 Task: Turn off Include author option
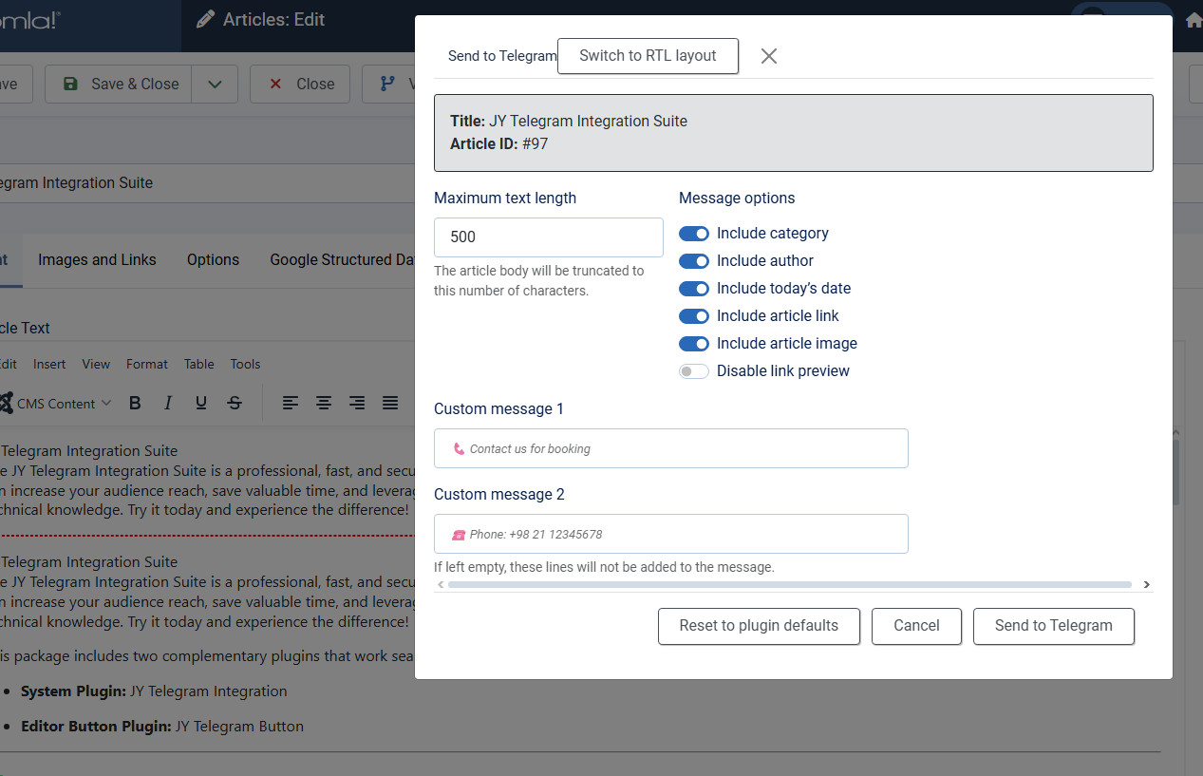(x=694, y=261)
